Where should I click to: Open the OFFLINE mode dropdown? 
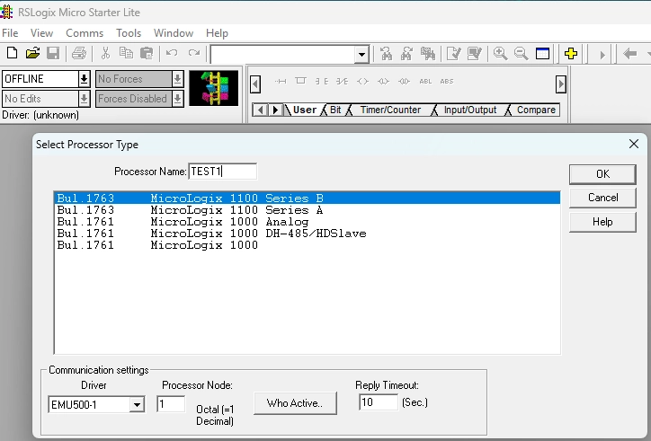(84, 79)
